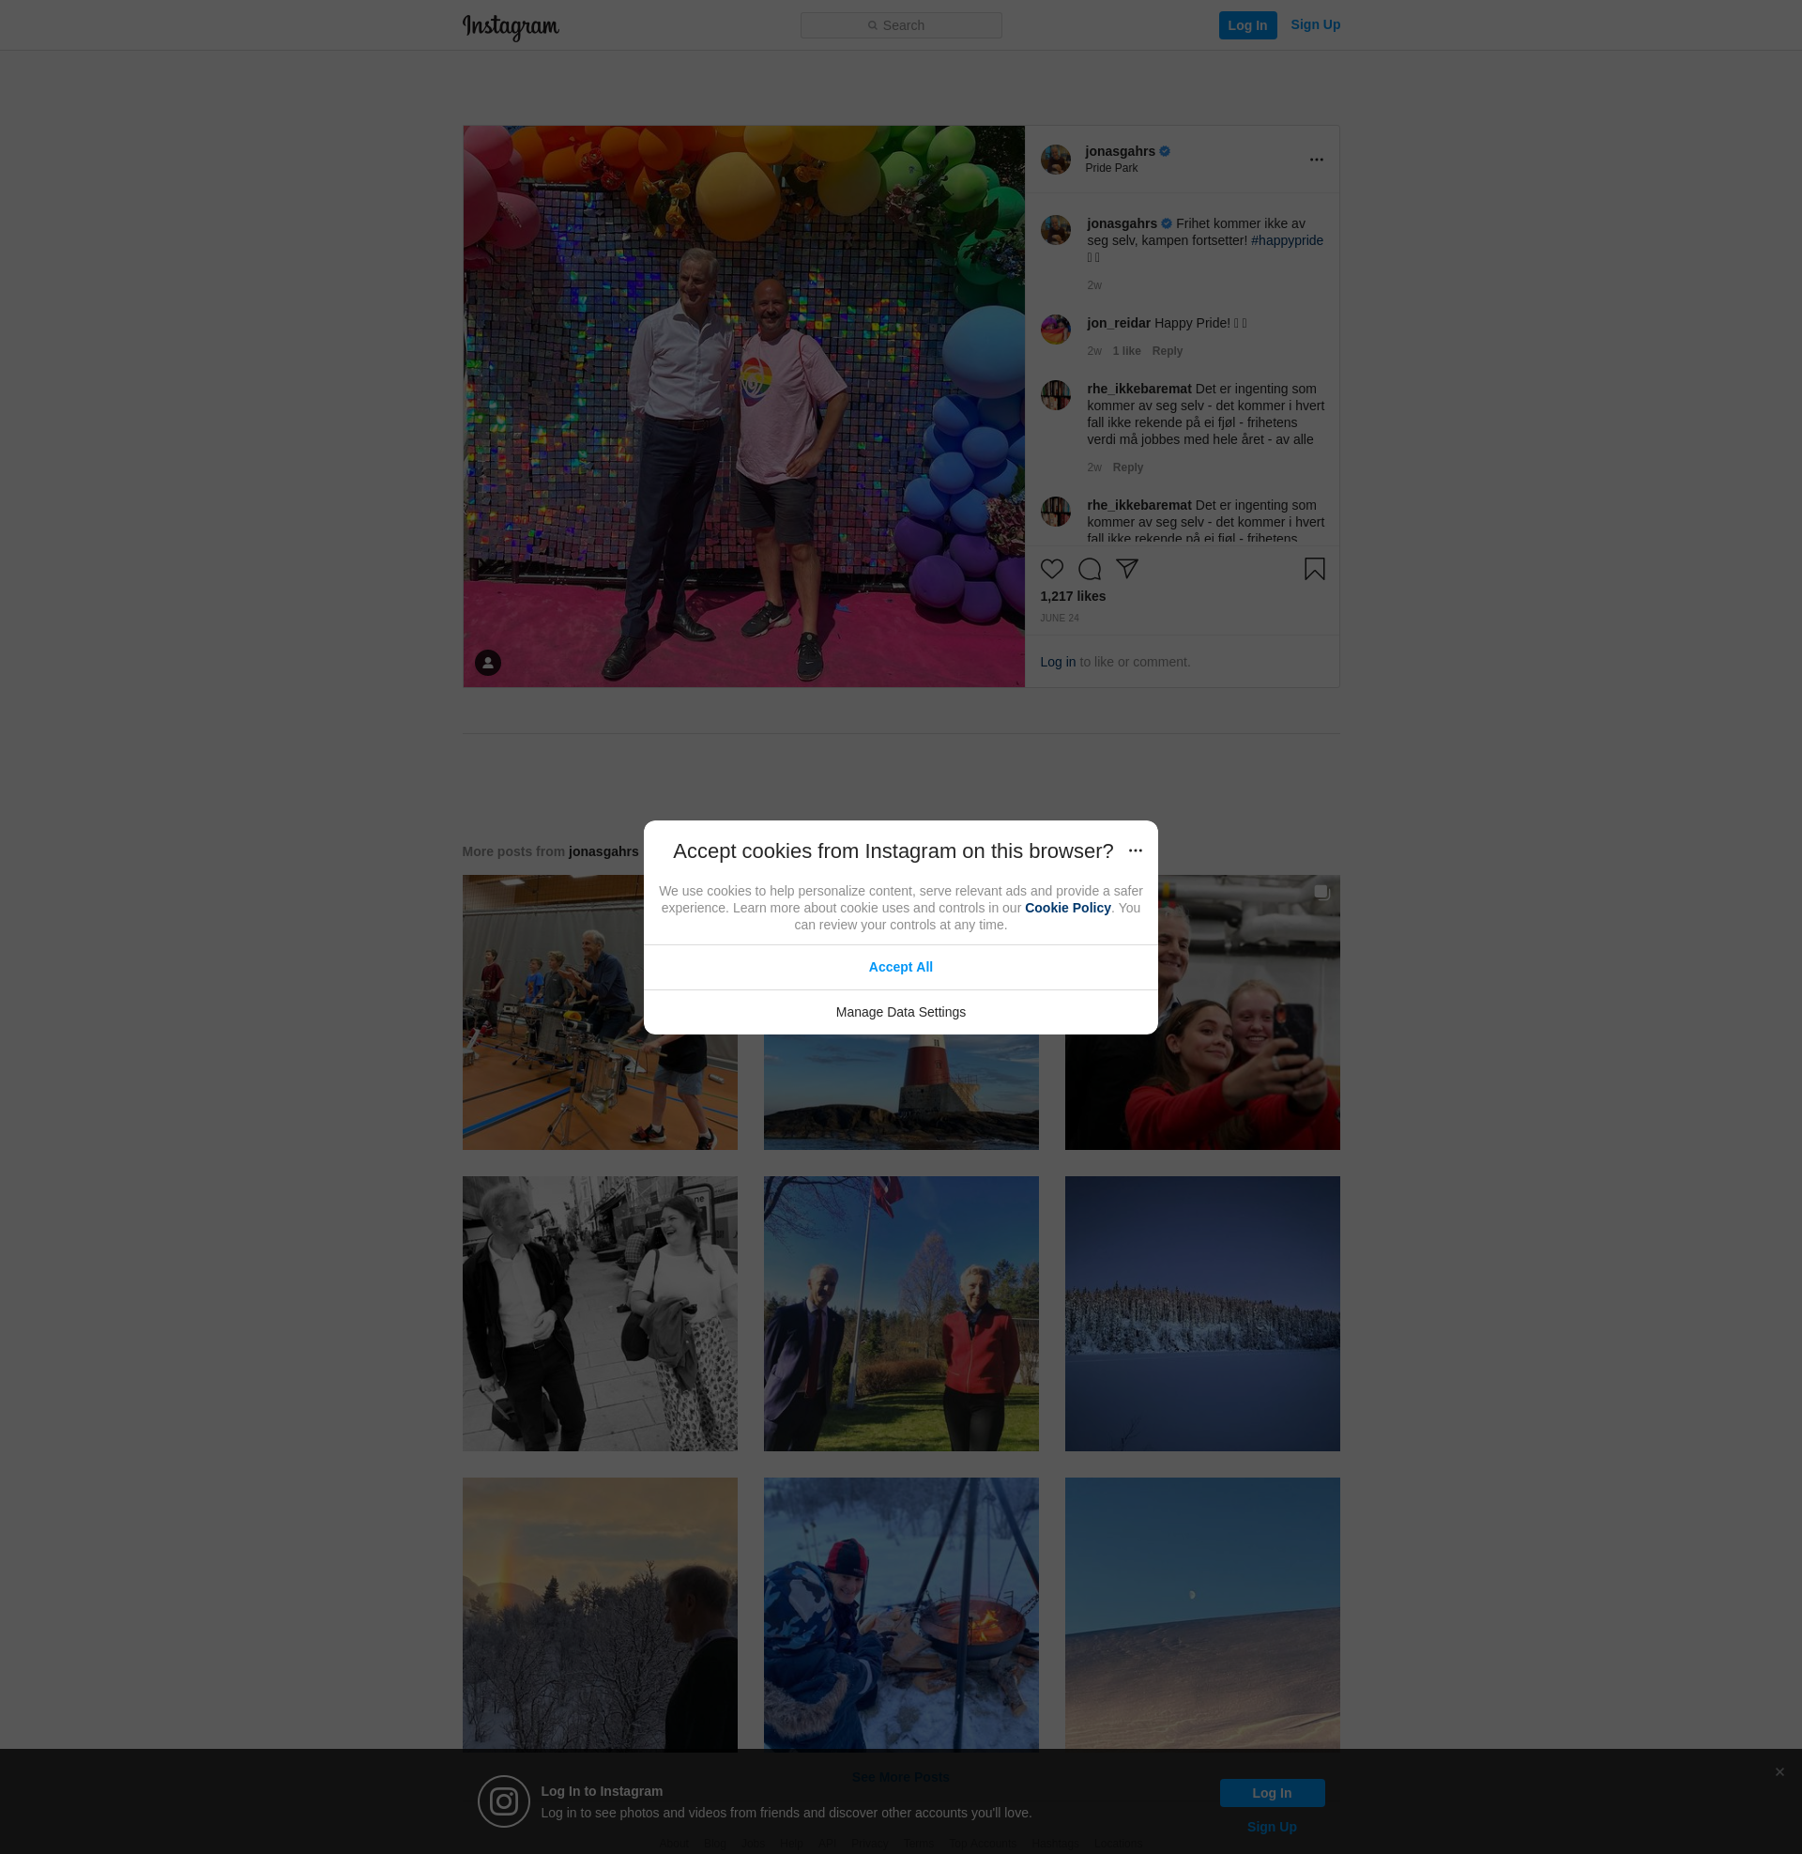
Task: Click tagged people icon on photo
Action: (x=487, y=663)
